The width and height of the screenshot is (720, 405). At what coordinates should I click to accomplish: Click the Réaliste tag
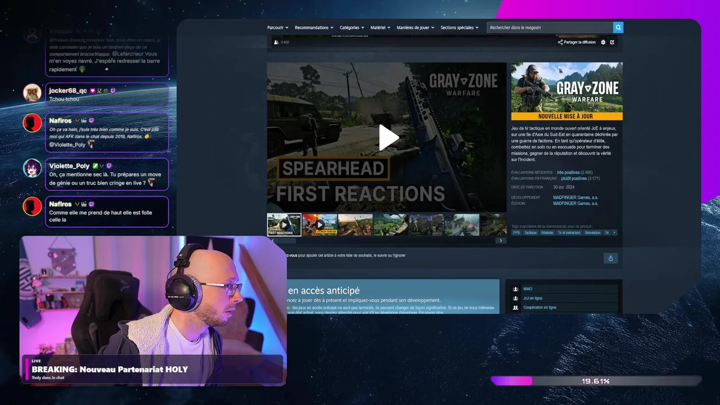coord(547,232)
